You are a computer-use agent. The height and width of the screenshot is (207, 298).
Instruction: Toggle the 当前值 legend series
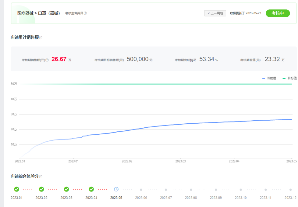pos(269,78)
